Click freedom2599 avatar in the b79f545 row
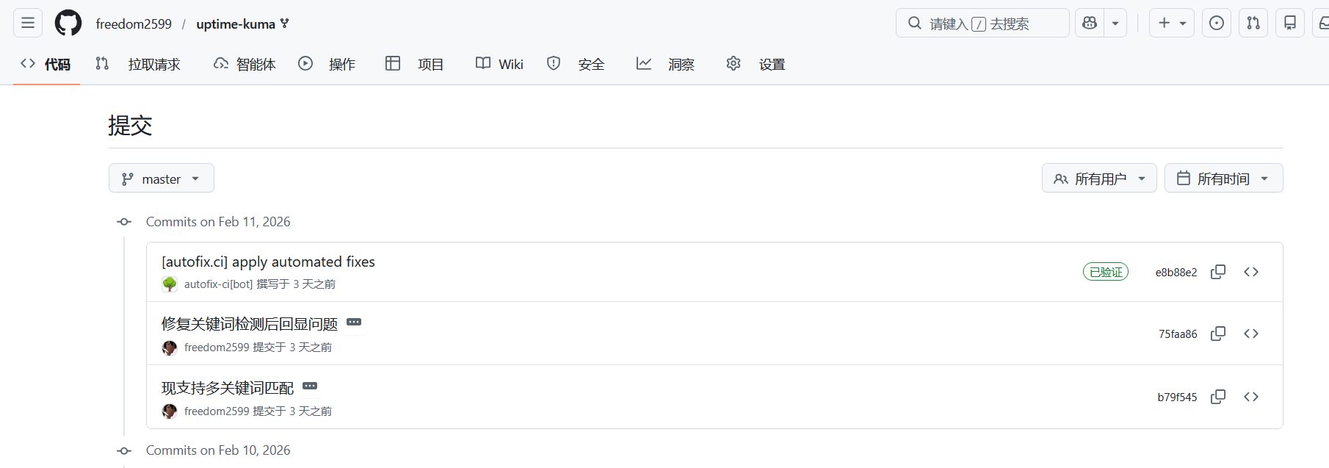 [170, 411]
